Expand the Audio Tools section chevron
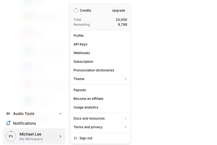 click(60, 114)
